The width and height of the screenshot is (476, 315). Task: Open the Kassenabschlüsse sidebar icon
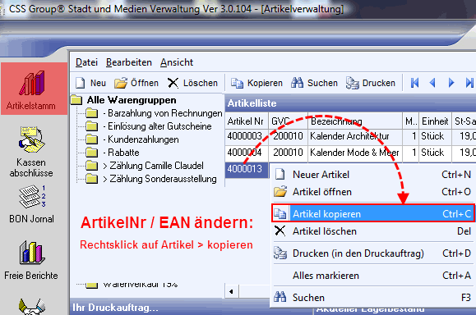pos(31,151)
